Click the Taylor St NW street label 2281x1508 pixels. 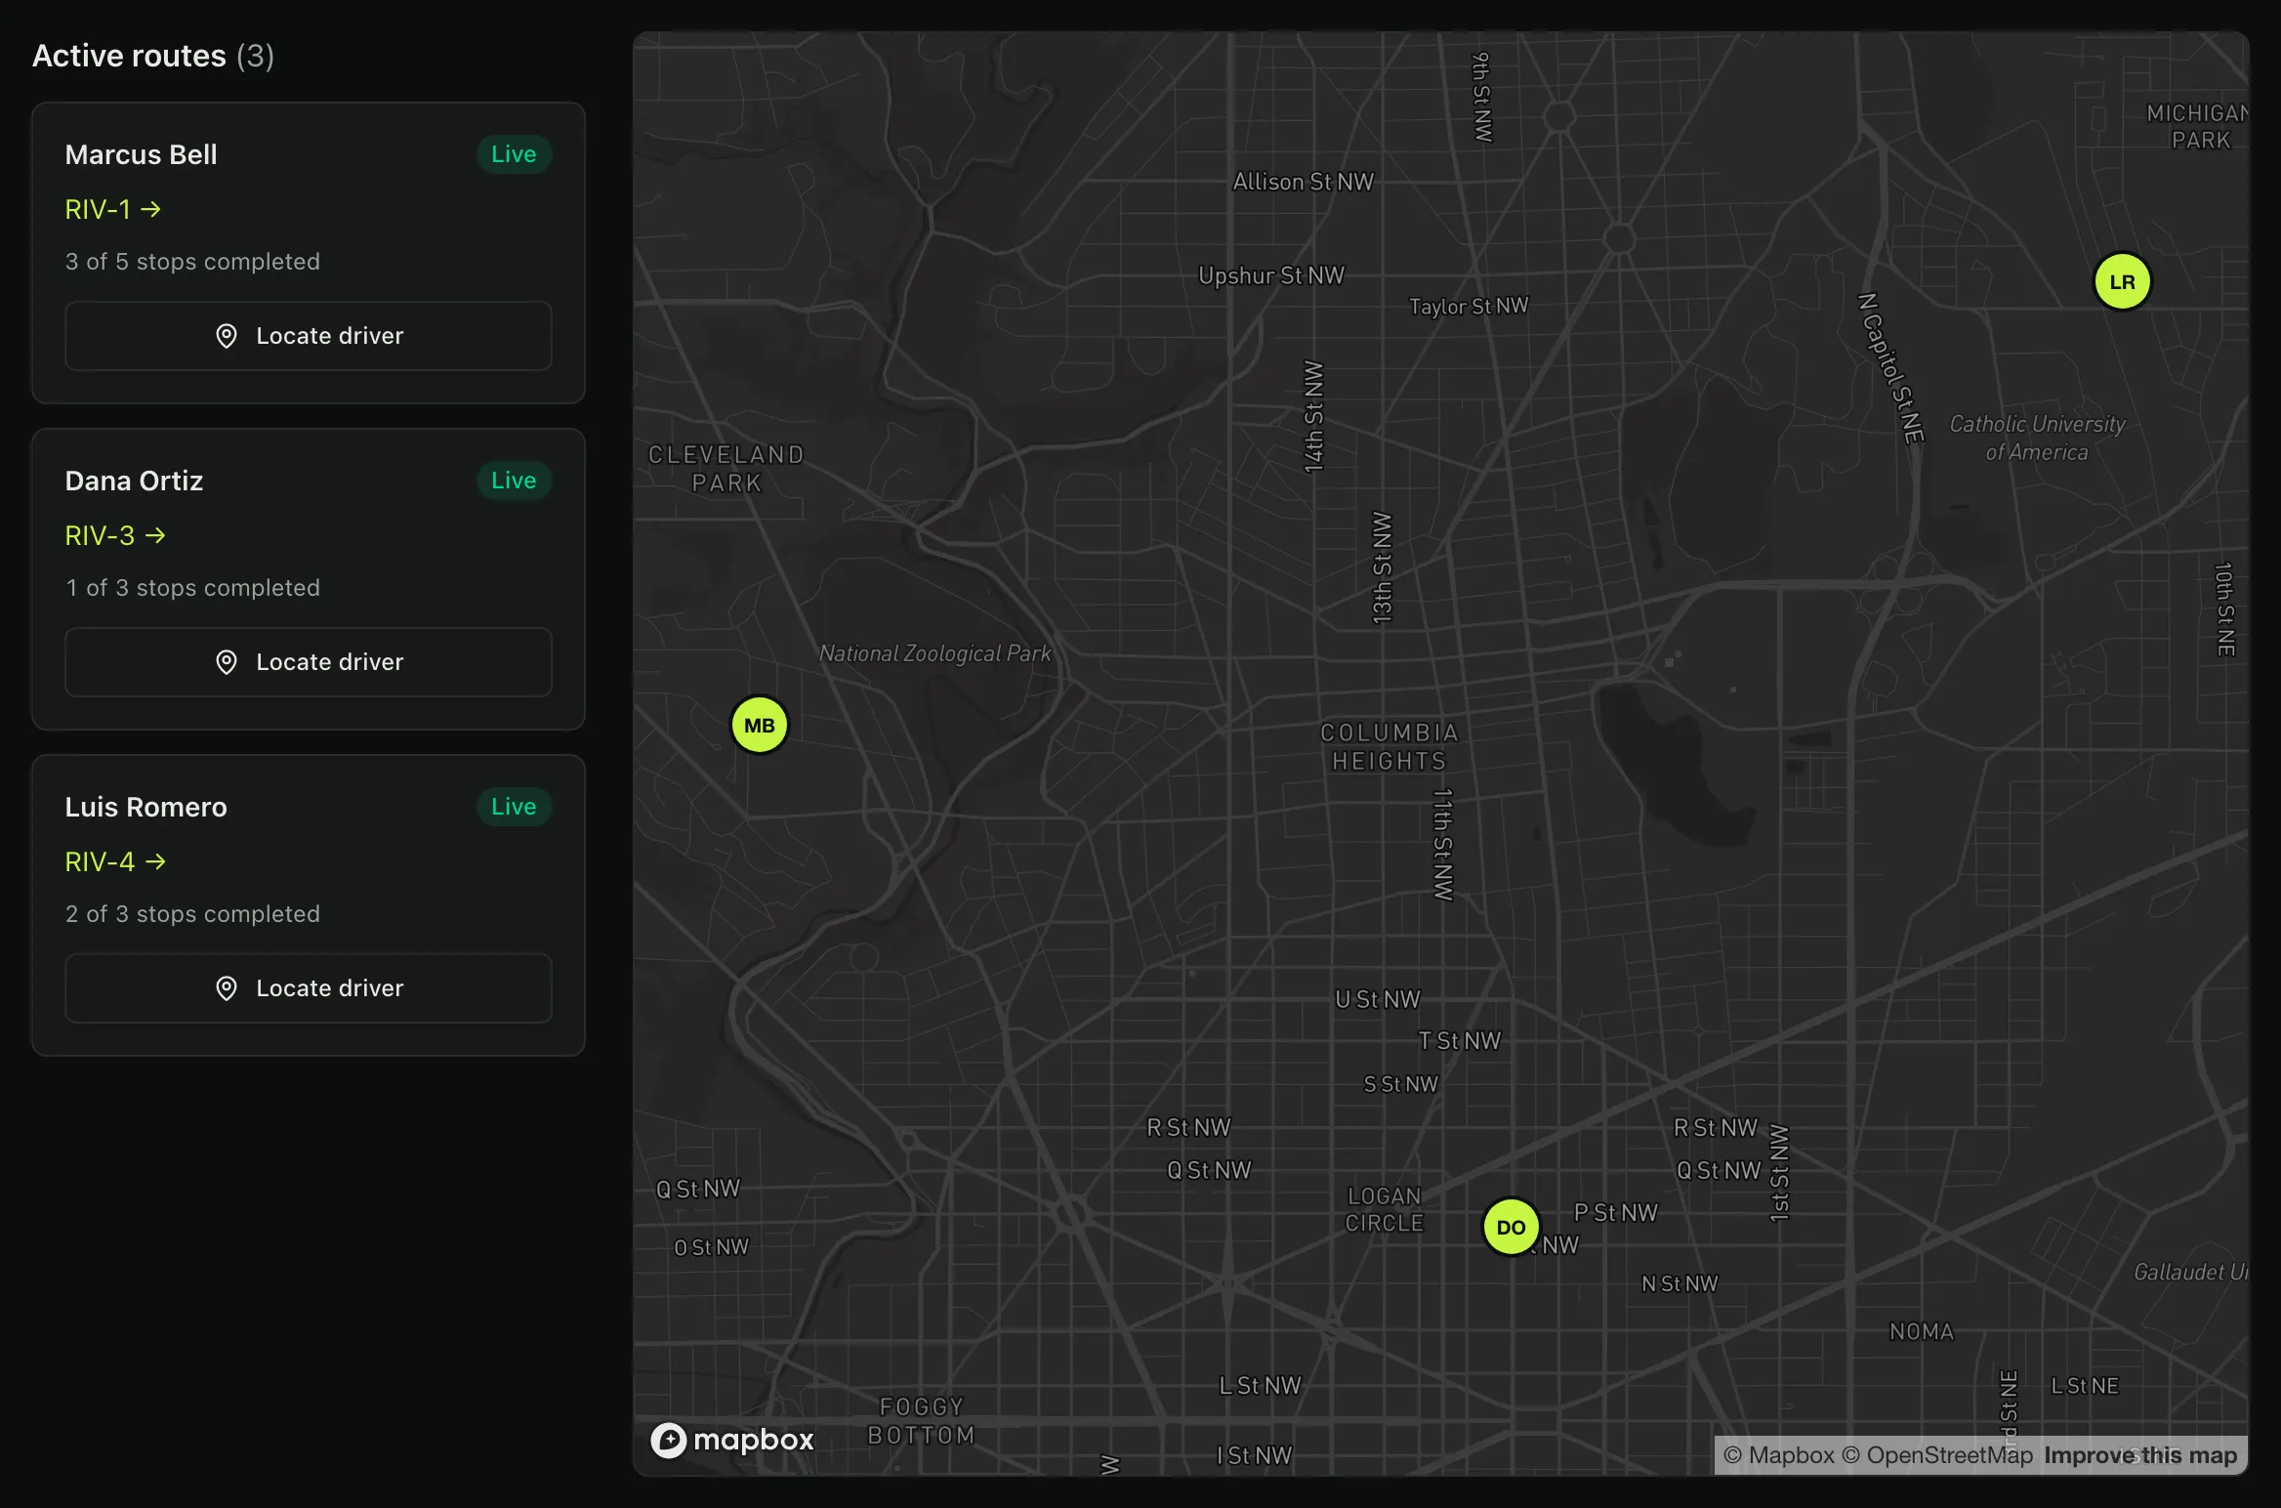[1469, 306]
